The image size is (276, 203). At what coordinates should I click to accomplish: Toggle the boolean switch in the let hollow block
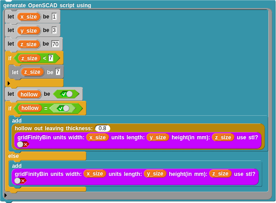[x=66, y=94]
